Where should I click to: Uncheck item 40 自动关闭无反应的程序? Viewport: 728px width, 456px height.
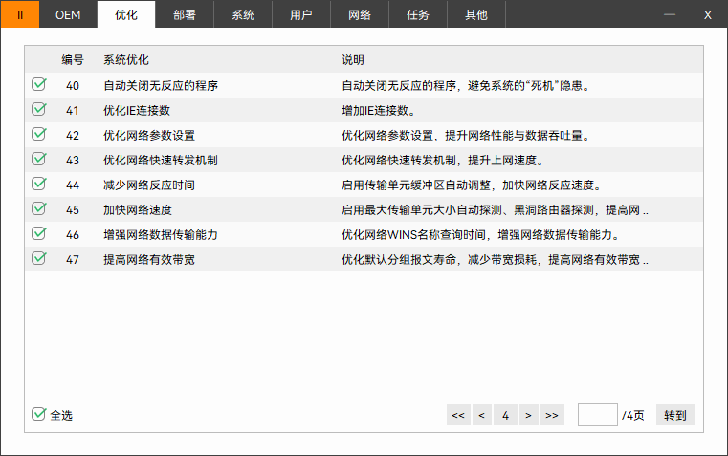point(39,84)
